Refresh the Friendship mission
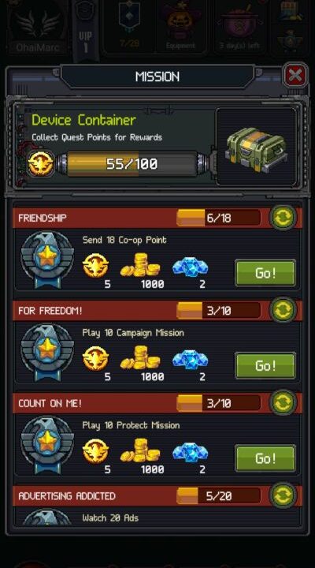The width and height of the screenshot is (315, 568). point(283,218)
